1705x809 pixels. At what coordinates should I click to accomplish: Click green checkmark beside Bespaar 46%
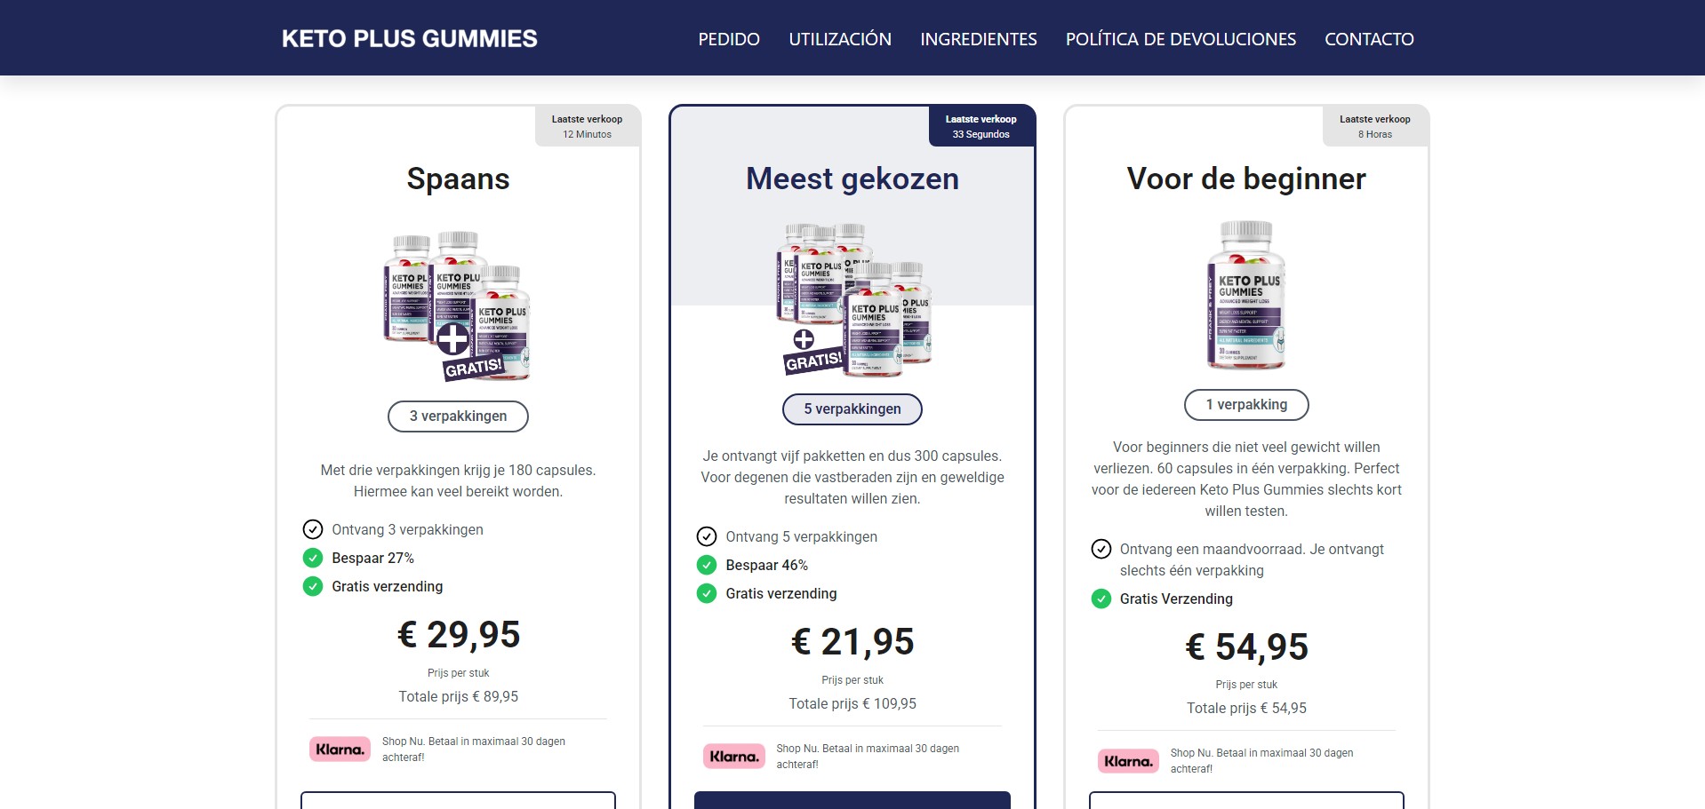[707, 565]
